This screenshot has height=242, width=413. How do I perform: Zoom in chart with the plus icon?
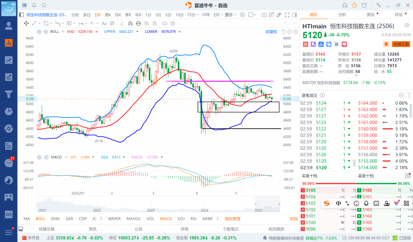point(296,32)
